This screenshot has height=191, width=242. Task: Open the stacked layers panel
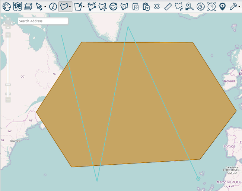tap(28, 6)
